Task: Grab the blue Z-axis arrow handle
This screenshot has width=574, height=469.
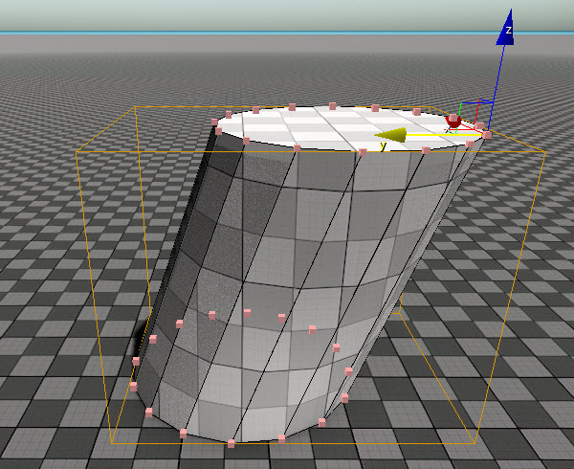Action: coord(506,28)
